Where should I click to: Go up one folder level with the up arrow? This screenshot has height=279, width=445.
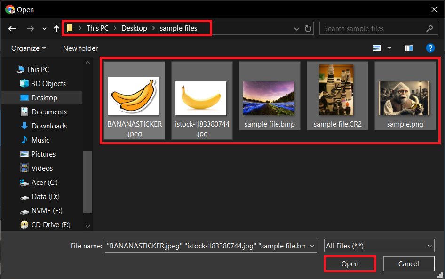click(56, 29)
